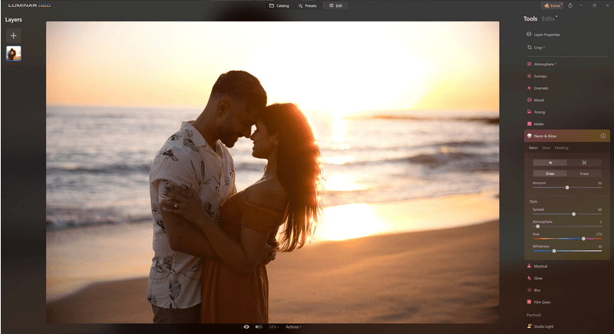
Task: Select the couple photo layer thumbnail
Action: [14, 53]
